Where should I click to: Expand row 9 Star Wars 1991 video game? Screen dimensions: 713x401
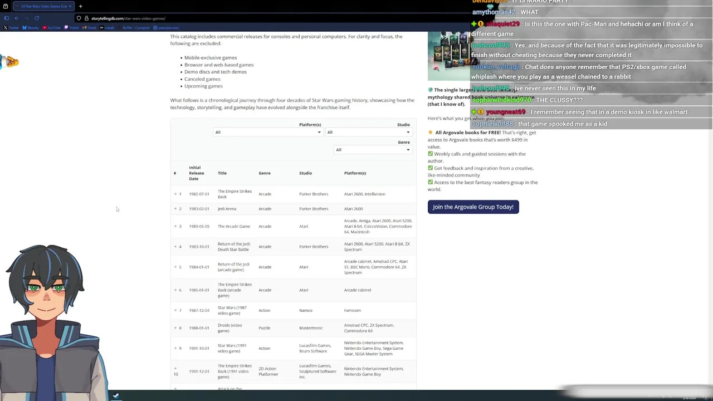click(x=175, y=348)
